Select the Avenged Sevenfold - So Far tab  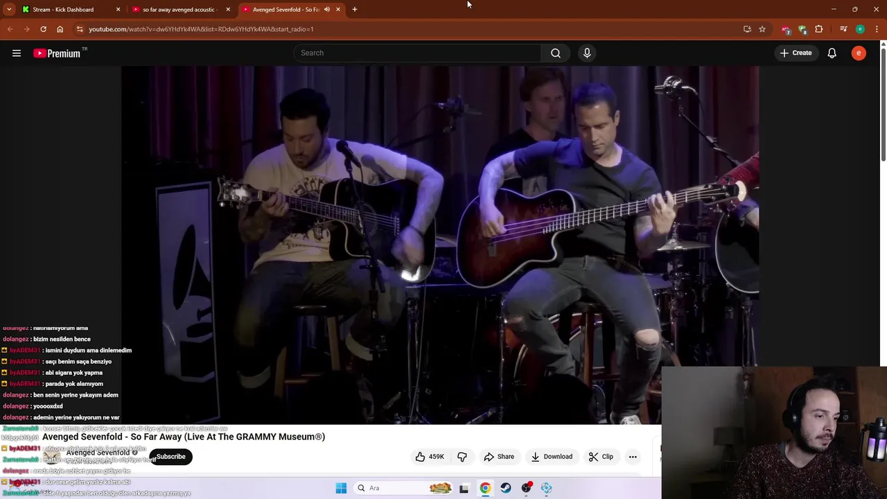pos(286,9)
